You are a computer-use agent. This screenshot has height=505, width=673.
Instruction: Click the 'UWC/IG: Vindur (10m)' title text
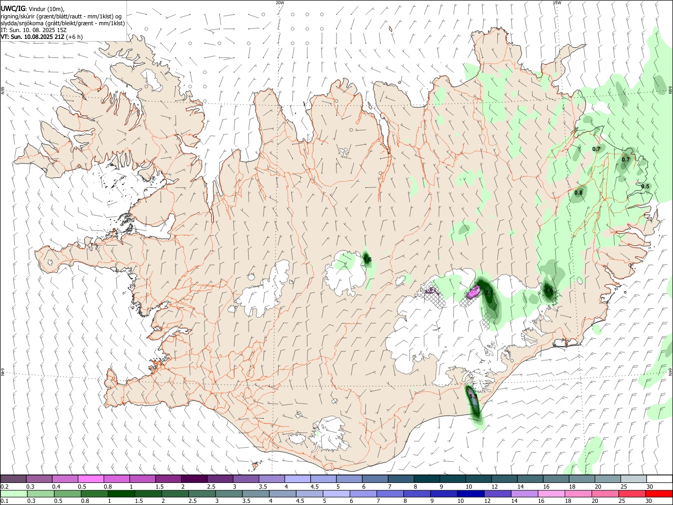[x=33, y=8]
